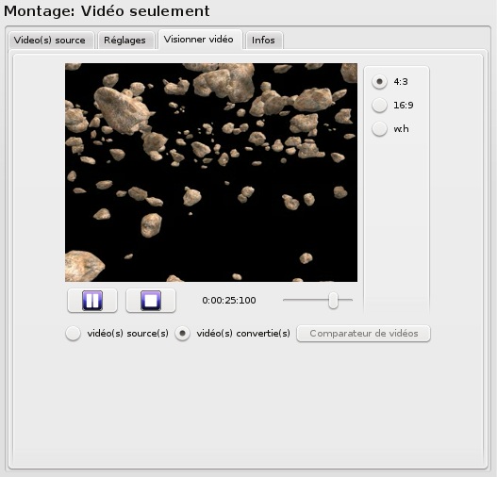The image size is (497, 477).
Task: Select the vidéo(s) source(s) radio button
Action: tap(73, 334)
